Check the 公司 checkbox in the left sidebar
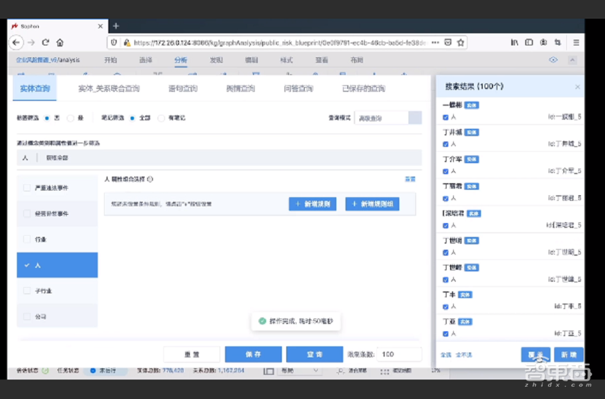605x399 pixels. coord(27,316)
